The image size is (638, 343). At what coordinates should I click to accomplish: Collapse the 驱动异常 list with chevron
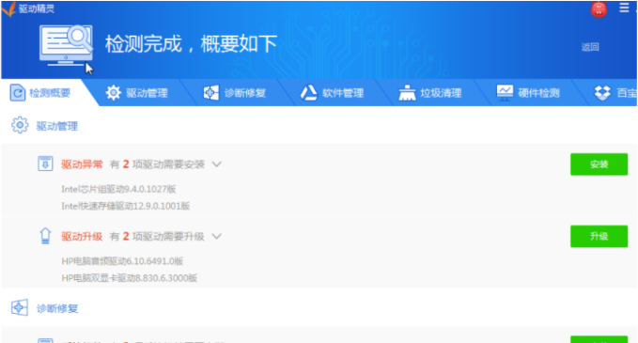216,164
